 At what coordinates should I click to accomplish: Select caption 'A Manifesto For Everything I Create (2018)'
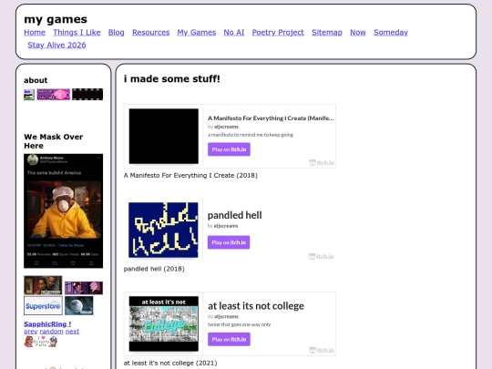[x=190, y=176]
